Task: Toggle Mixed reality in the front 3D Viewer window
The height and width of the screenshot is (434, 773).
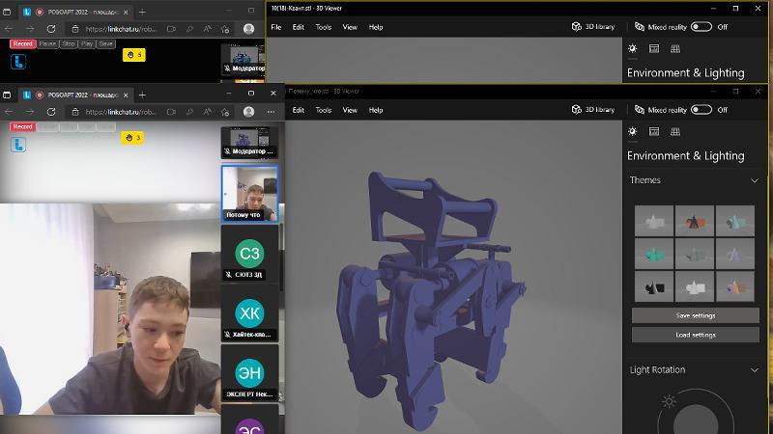Action: 701,110
